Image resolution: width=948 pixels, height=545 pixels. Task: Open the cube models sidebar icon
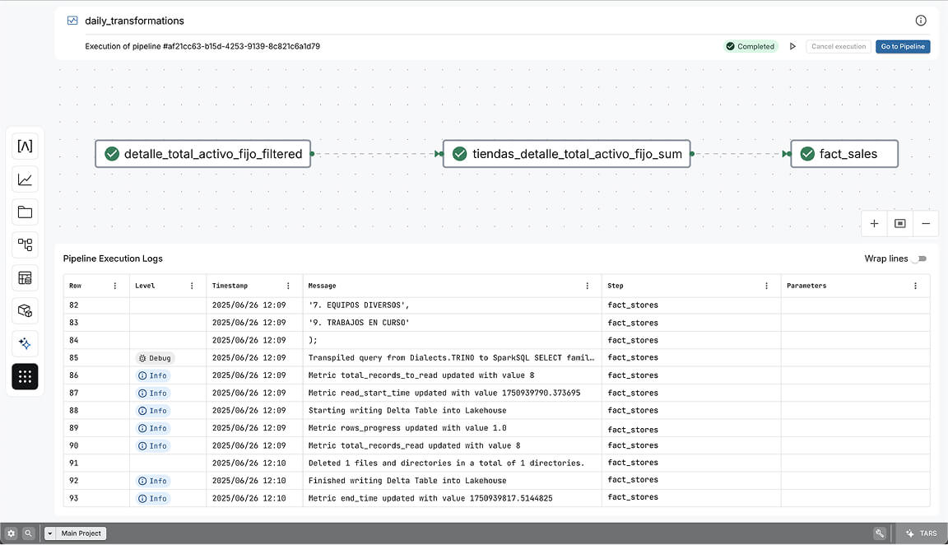tap(25, 311)
